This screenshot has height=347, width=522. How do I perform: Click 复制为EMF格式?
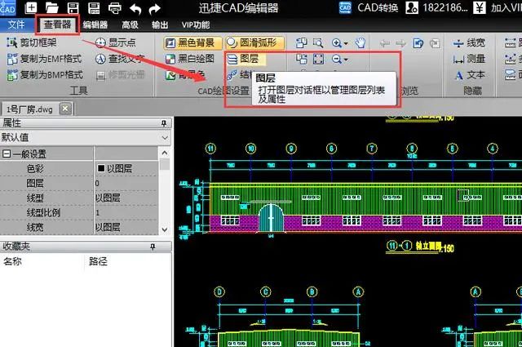coord(44,59)
